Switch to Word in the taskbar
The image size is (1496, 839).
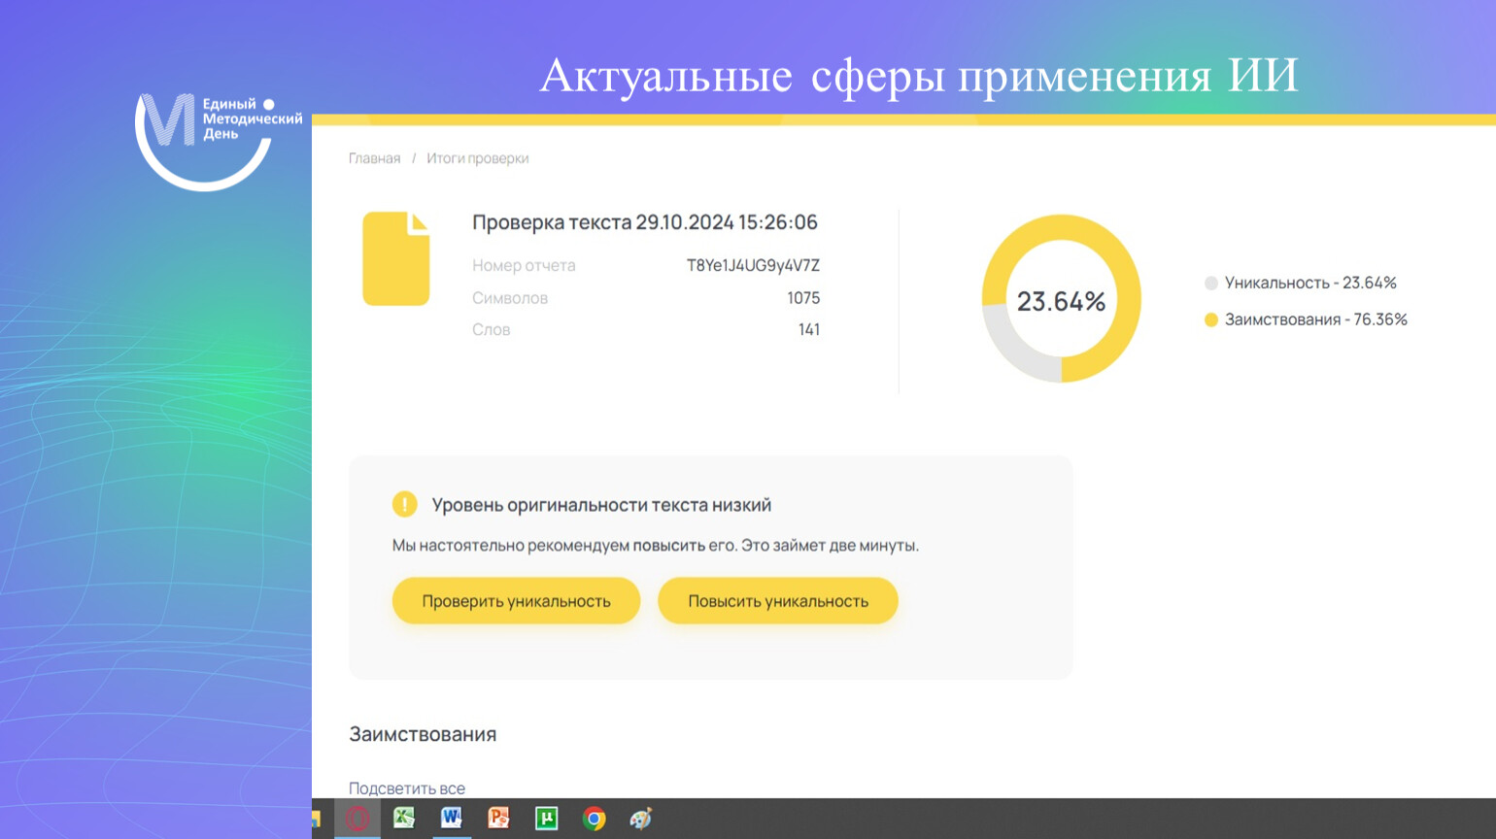click(452, 819)
